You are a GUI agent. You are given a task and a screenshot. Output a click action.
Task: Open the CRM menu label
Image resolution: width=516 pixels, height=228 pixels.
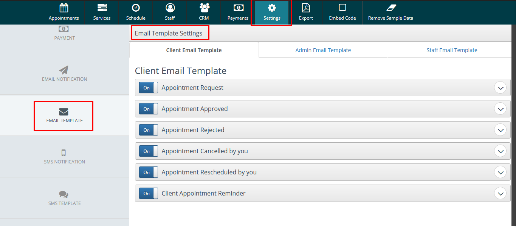coord(204,18)
